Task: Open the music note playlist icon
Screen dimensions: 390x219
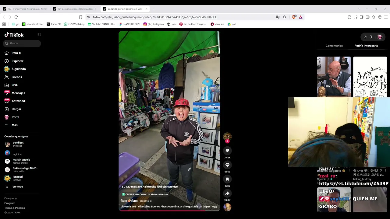Action: pos(356,17)
